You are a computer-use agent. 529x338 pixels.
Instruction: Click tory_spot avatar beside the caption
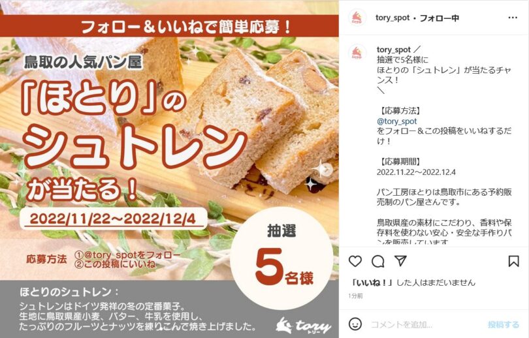[x=357, y=53]
